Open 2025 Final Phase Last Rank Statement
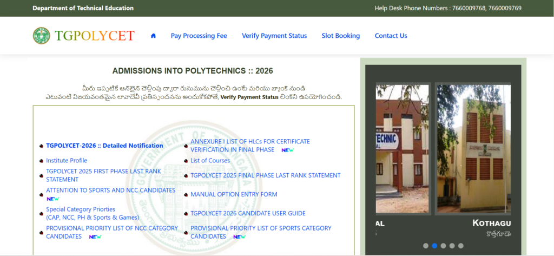Screen dimensions: 554x256 pos(265,175)
